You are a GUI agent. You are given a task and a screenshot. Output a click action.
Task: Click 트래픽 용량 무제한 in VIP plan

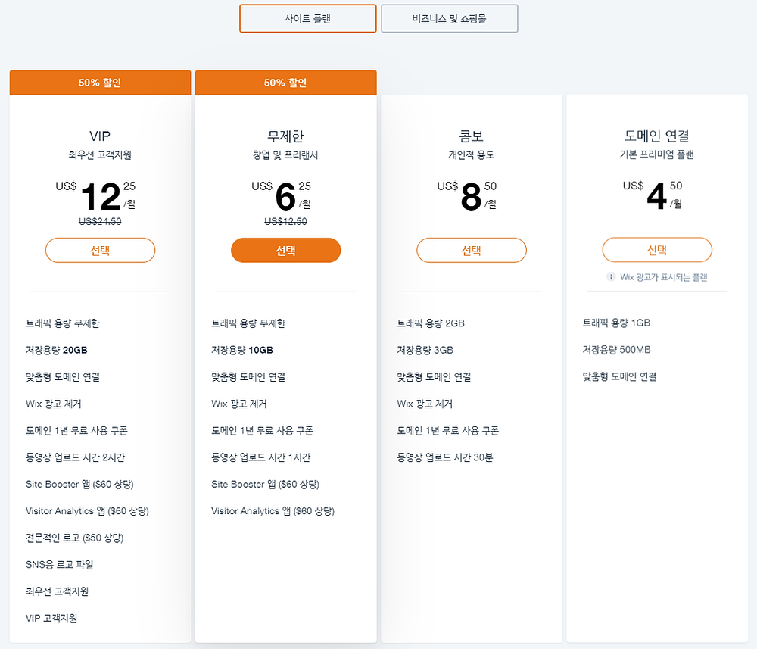tap(63, 323)
